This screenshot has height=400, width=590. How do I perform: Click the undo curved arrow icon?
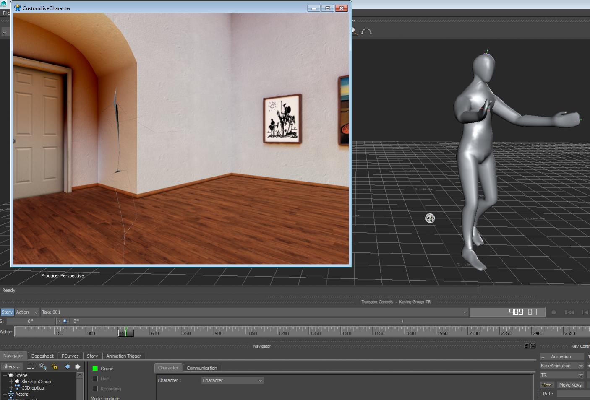tap(366, 31)
